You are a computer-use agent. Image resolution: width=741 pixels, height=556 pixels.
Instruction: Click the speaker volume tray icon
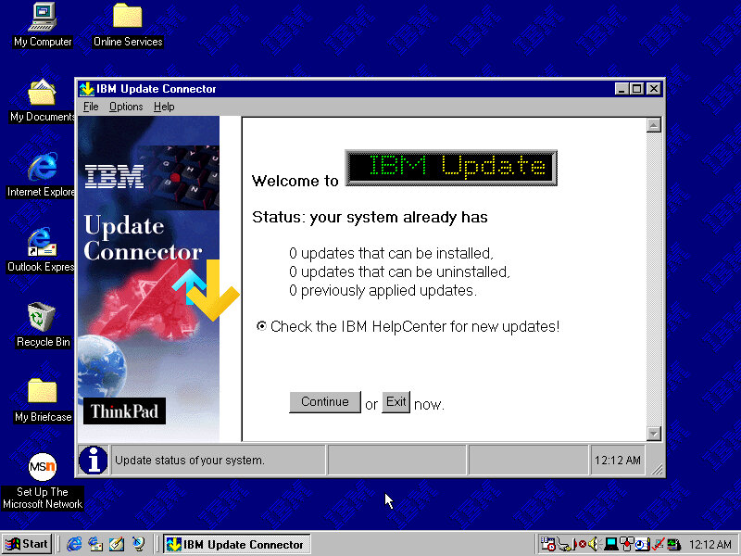(593, 544)
